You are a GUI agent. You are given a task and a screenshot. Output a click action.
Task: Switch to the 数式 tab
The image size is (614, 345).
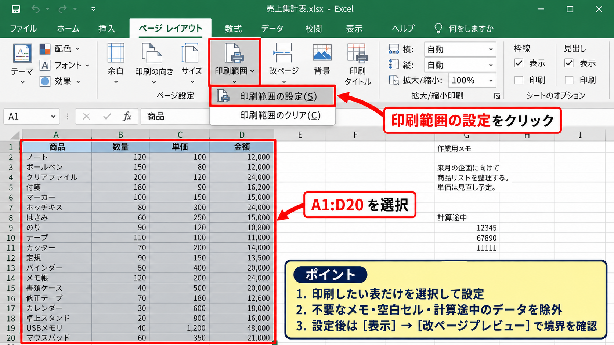(233, 29)
